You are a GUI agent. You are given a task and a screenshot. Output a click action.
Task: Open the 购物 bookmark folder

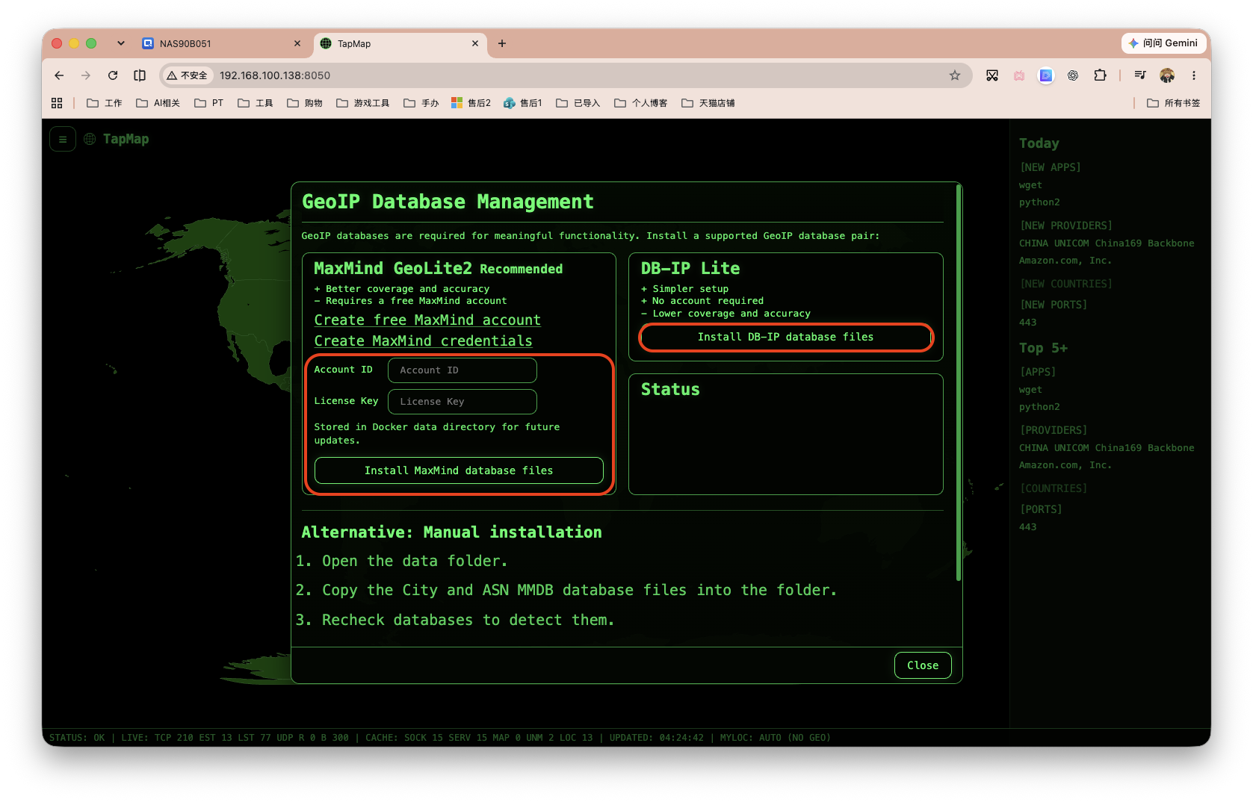click(305, 103)
